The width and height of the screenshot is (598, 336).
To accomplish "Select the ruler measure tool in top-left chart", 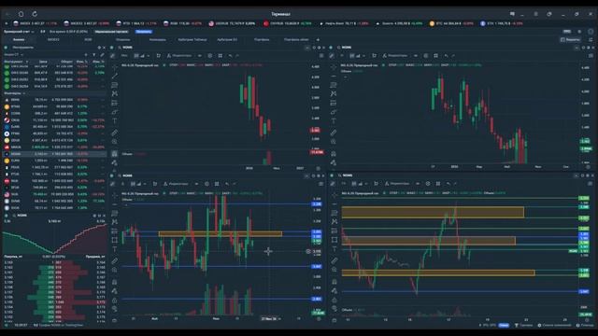I will [x=114, y=133].
